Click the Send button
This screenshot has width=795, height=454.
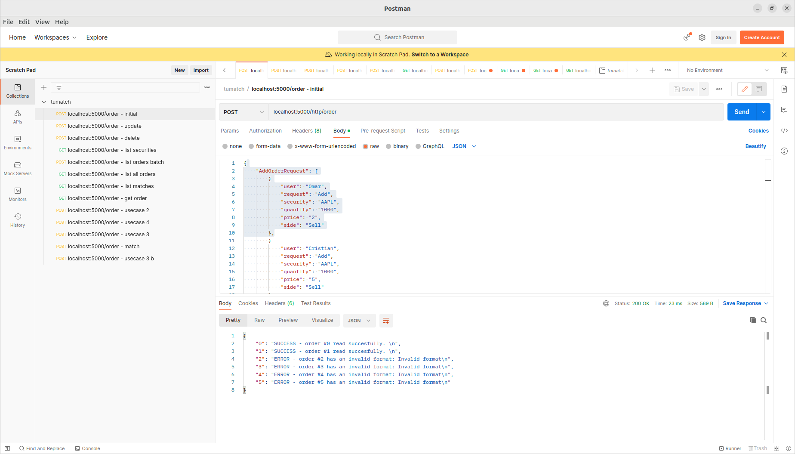[x=742, y=112]
